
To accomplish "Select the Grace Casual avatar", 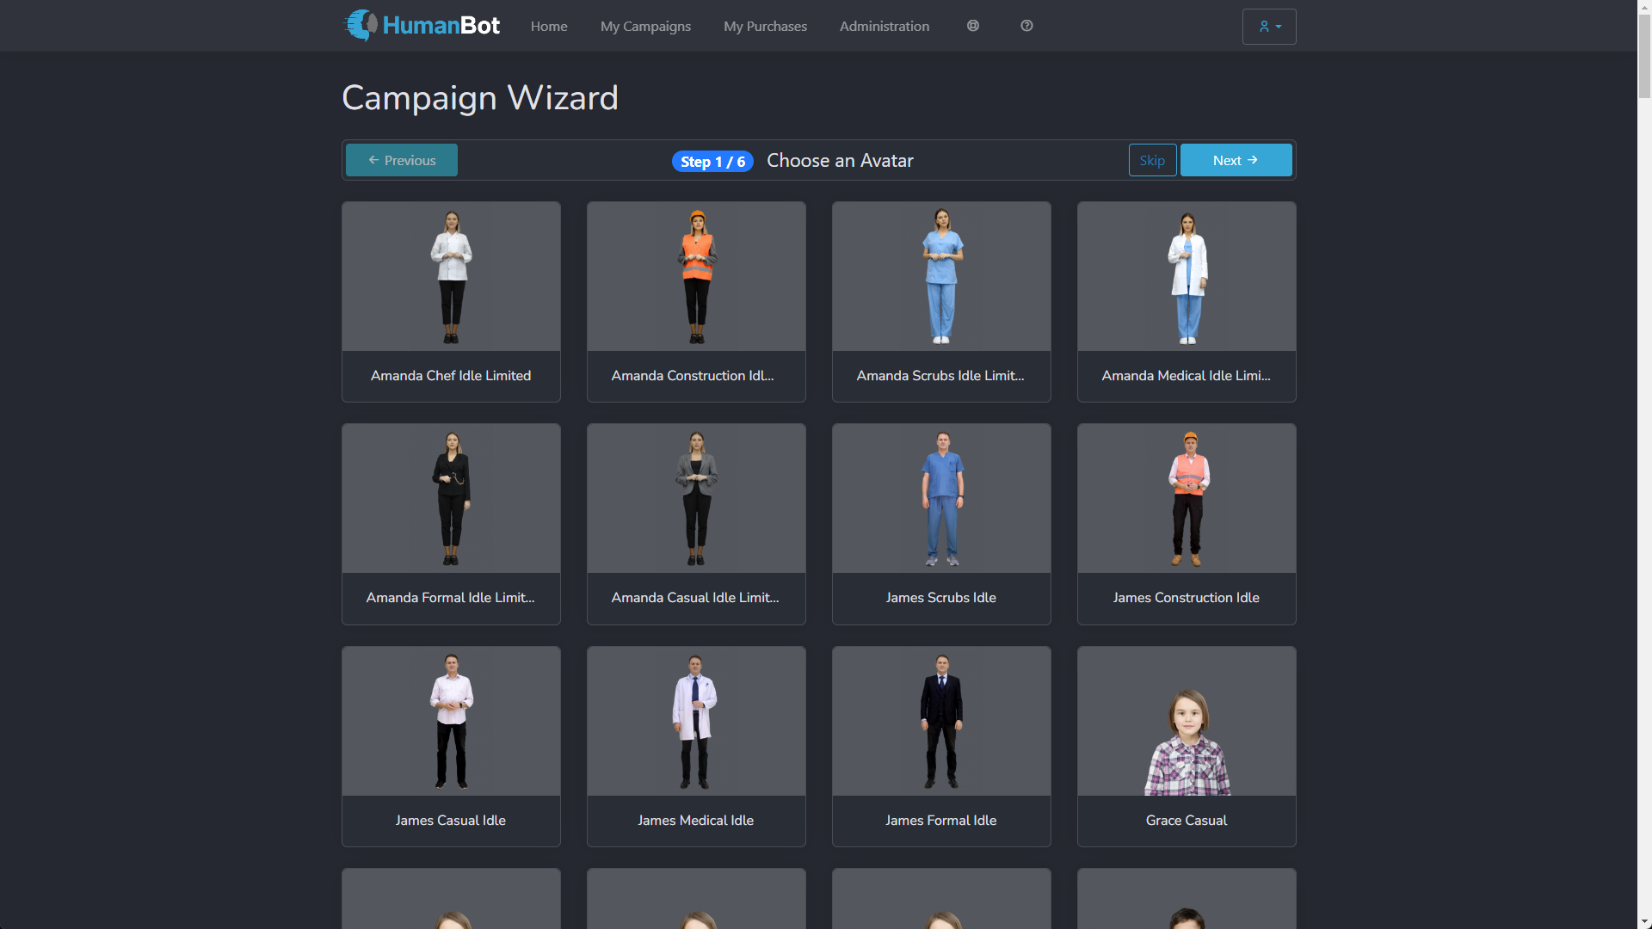I will 1186,746.
